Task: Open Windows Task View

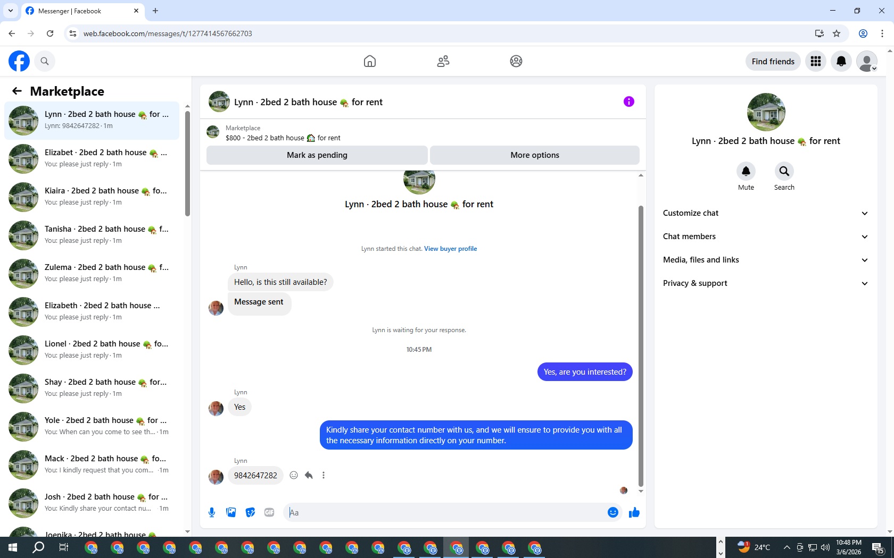Action: coord(63,547)
